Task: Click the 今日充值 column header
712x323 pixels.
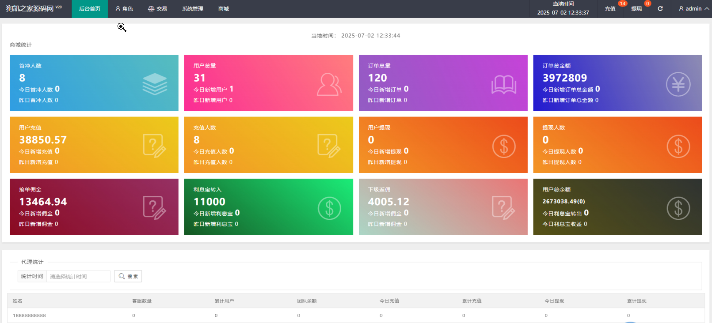Action: click(x=389, y=301)
